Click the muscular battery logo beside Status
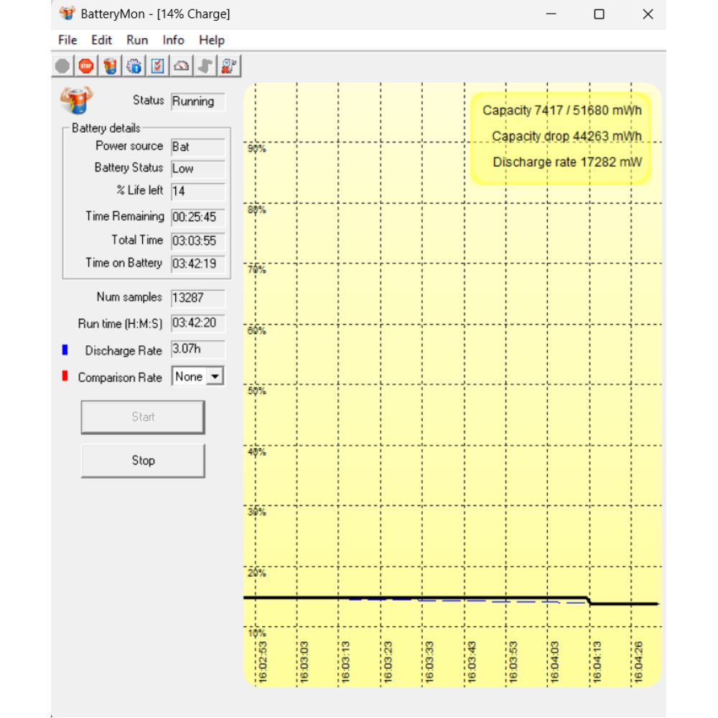The height and width of the screenshot is (718, 718). [x=76, y=101]
